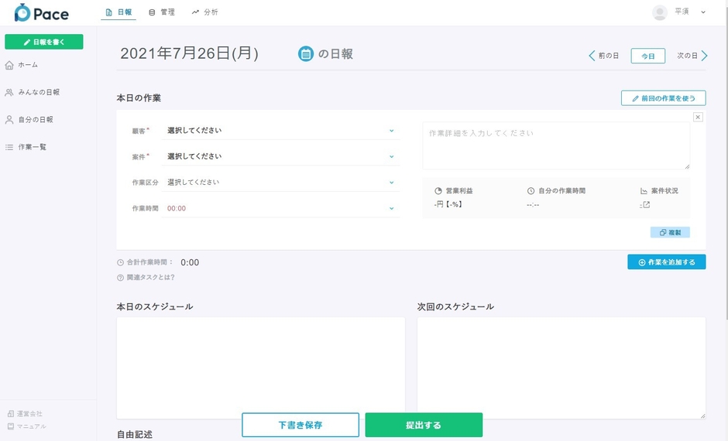Open 運営会社 link
Viewport: 728px width, 441px height.
click(25, 414)
